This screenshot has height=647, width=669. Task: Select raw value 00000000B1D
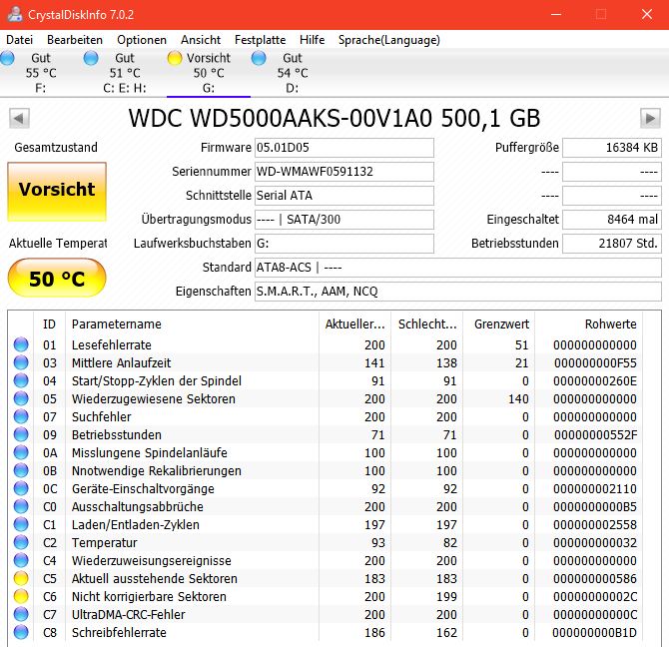pyautogui.click(x=595, y=632)
